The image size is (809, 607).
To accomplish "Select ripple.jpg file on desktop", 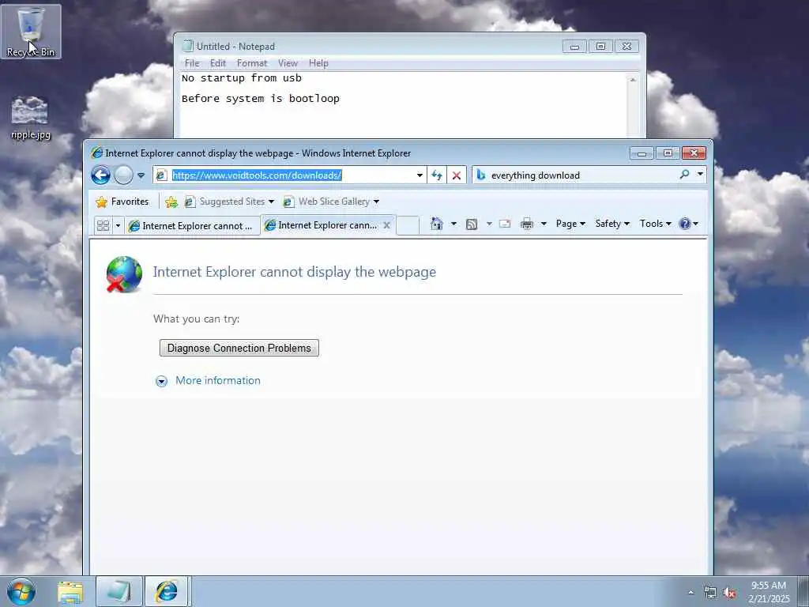I will (x=31, y=118).
